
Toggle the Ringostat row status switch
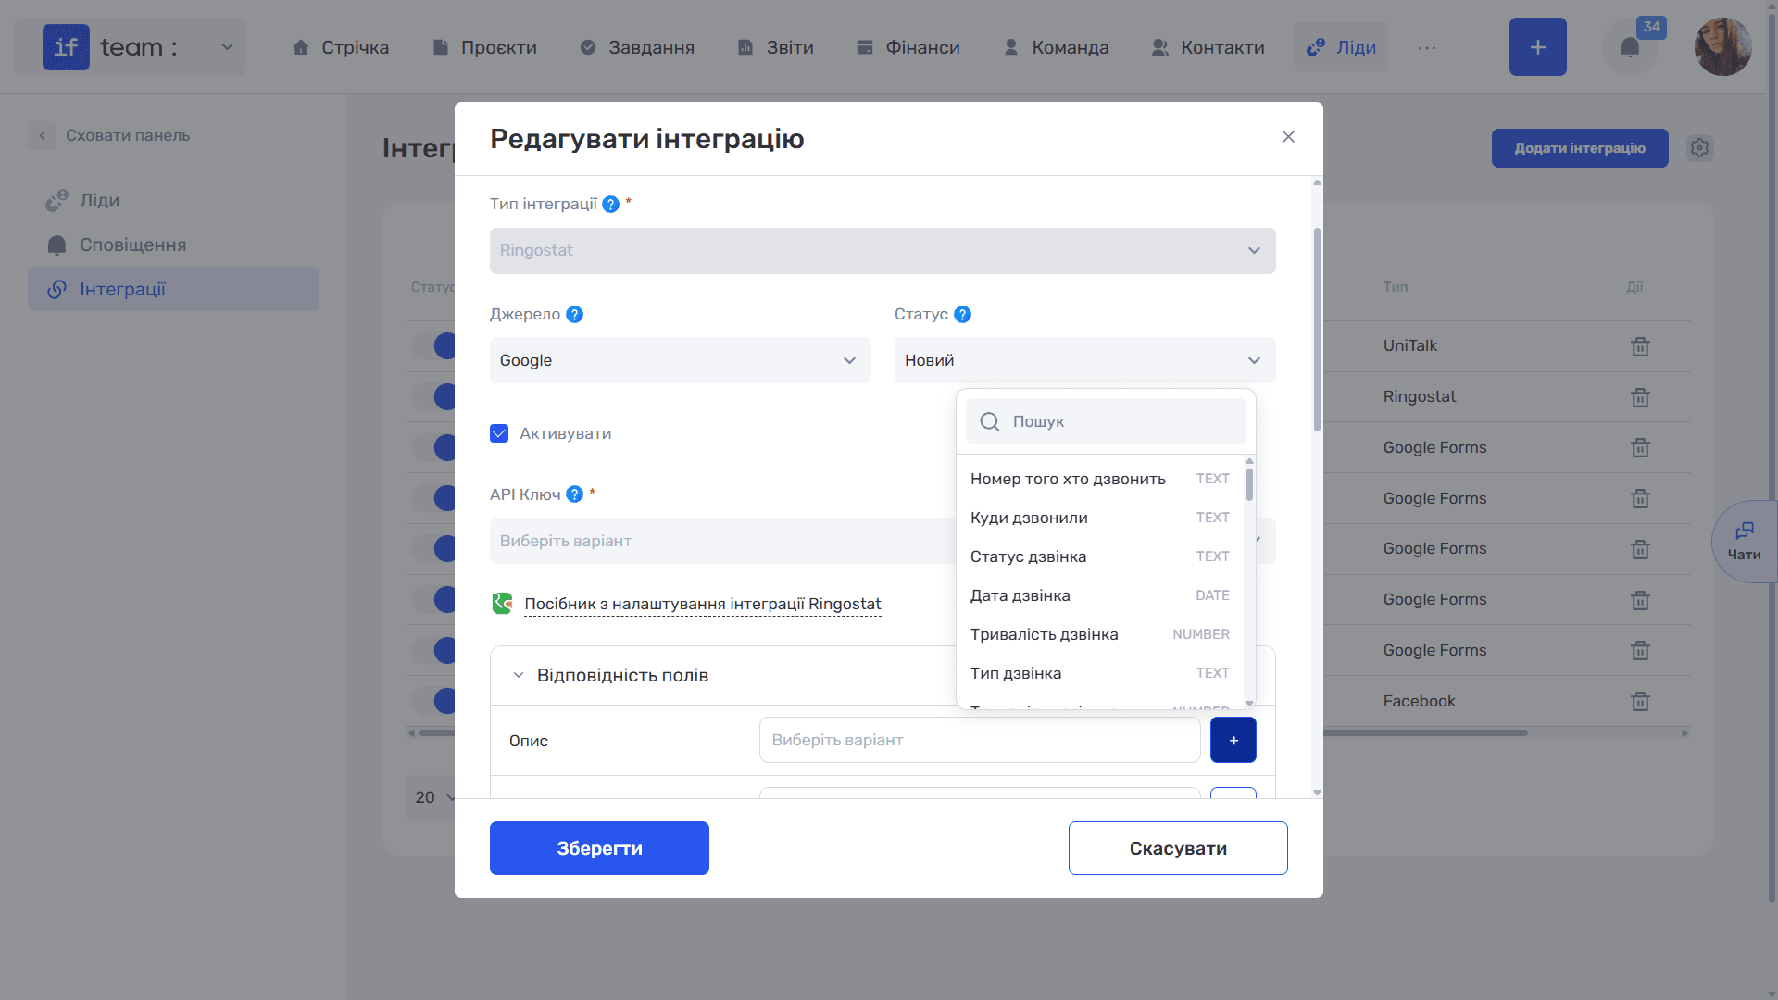[433, 397]
